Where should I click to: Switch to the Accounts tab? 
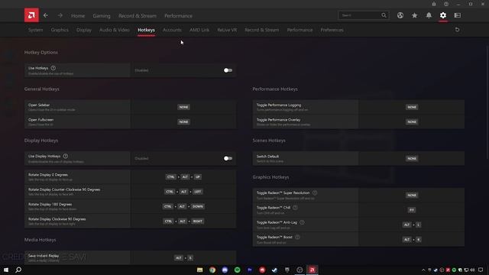pos(172,30)
